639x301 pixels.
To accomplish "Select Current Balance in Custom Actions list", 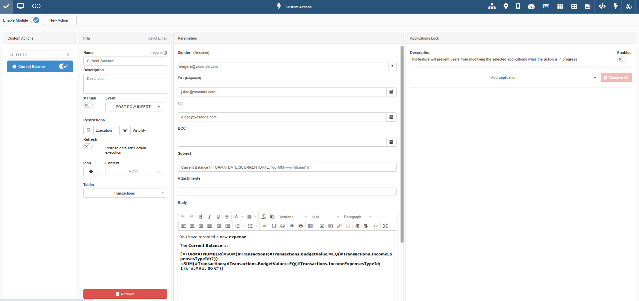I will [x=40, y=67].
